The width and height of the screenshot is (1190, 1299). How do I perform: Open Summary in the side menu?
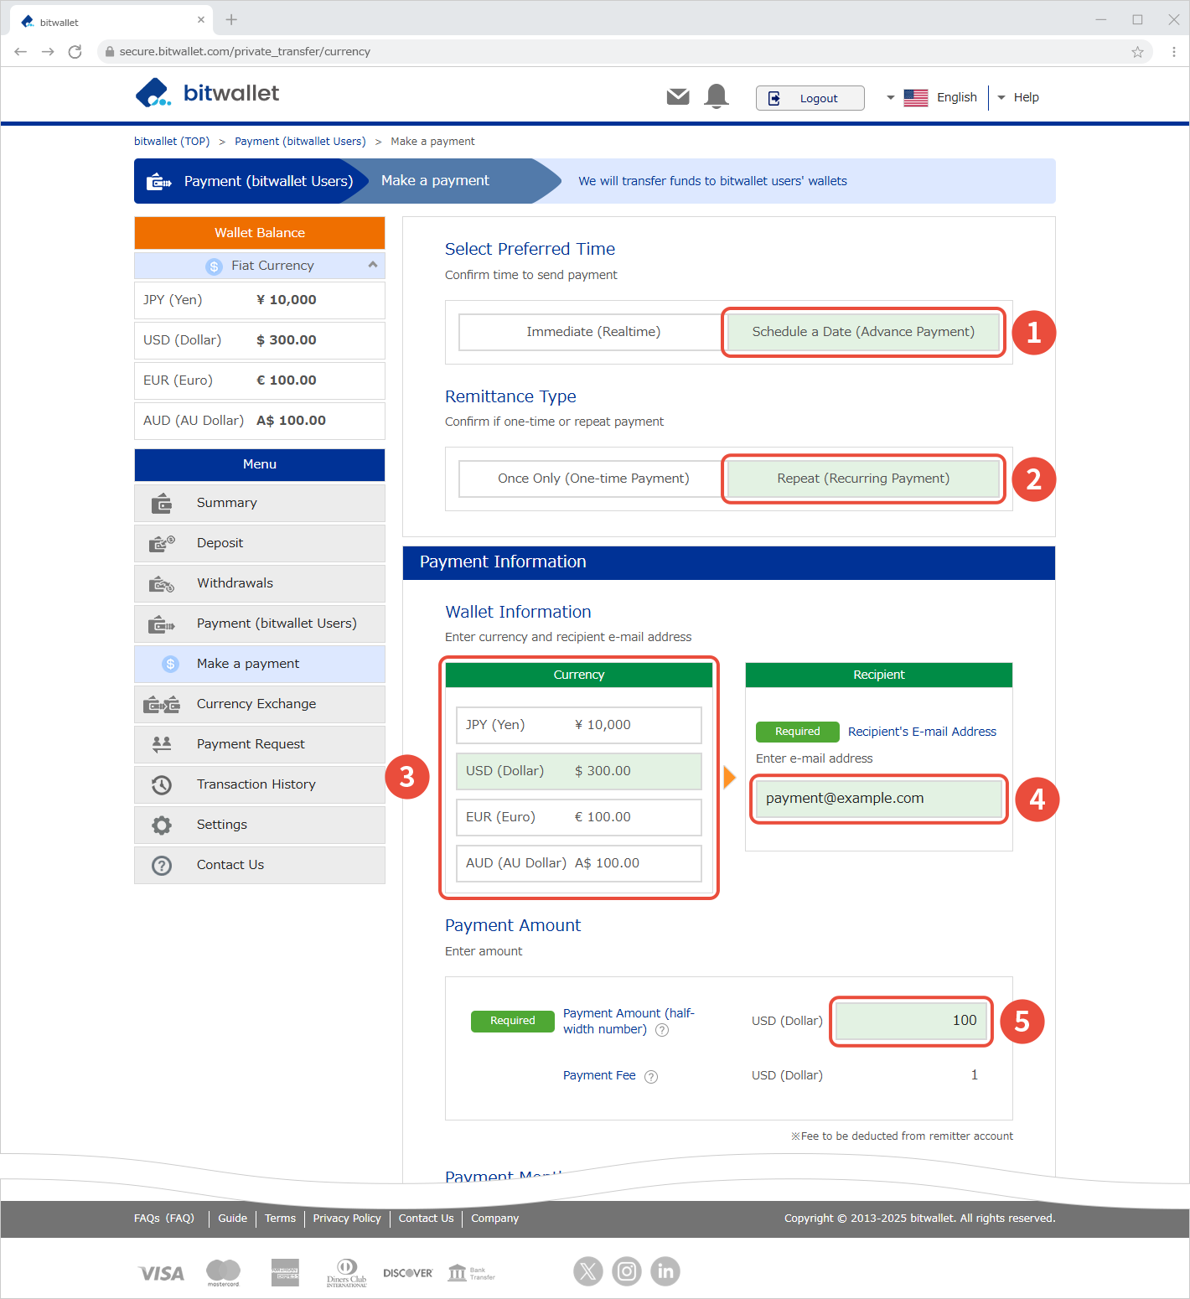[x=260, y=503]
